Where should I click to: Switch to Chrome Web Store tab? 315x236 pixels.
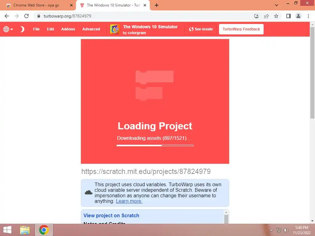coord(38,5)
